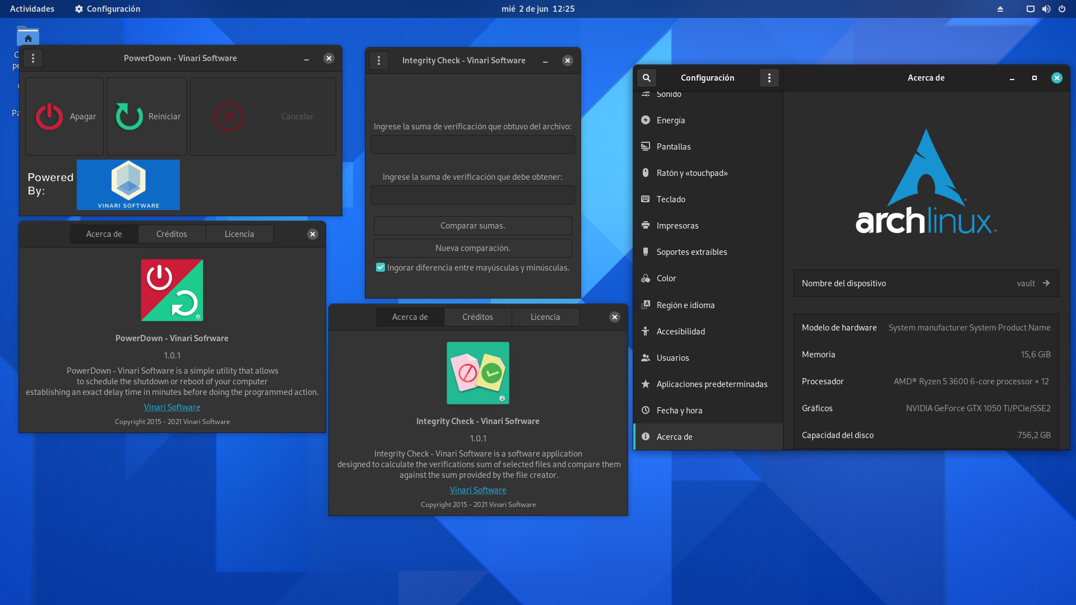This screenshot has height=605, width=1076.
Task: Click the red Apagar power icon
Action: coord(49,117)
